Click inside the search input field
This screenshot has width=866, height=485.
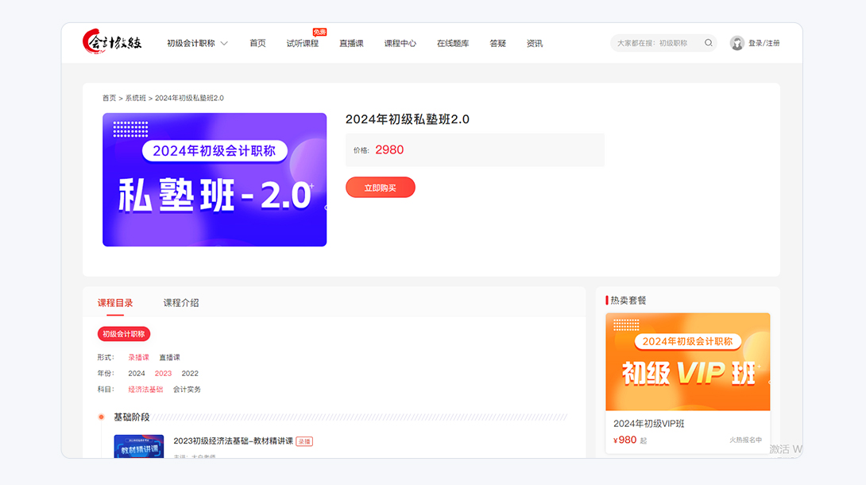click(x=655, y=43)
